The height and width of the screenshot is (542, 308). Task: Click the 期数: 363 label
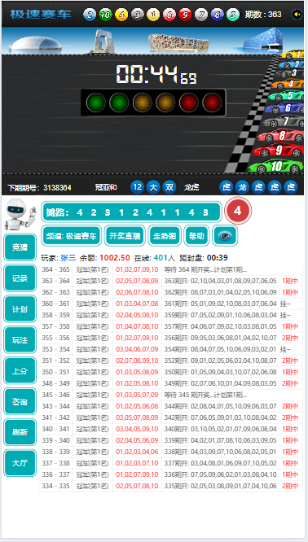[263, 15]
